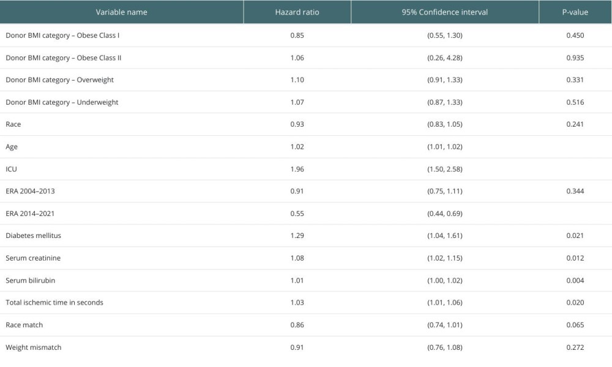Select the Serum creatinine row label

(x=33, y=258)
